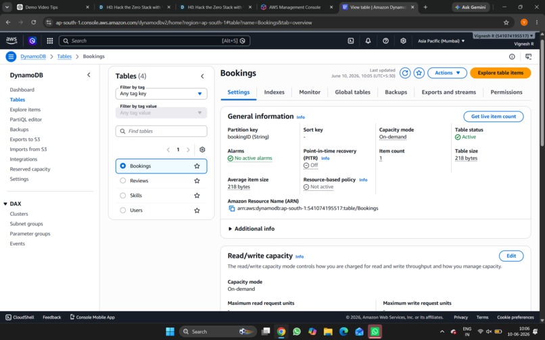Favorite the Bookings table from header star

pos(419,73)
